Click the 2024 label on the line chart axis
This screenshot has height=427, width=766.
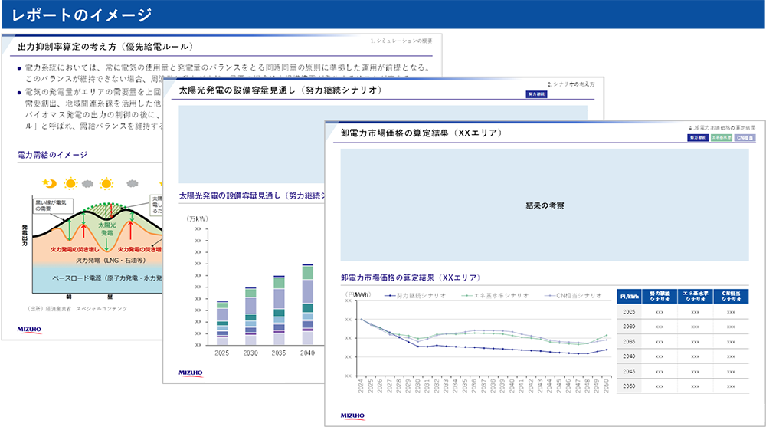pos(361,386)
